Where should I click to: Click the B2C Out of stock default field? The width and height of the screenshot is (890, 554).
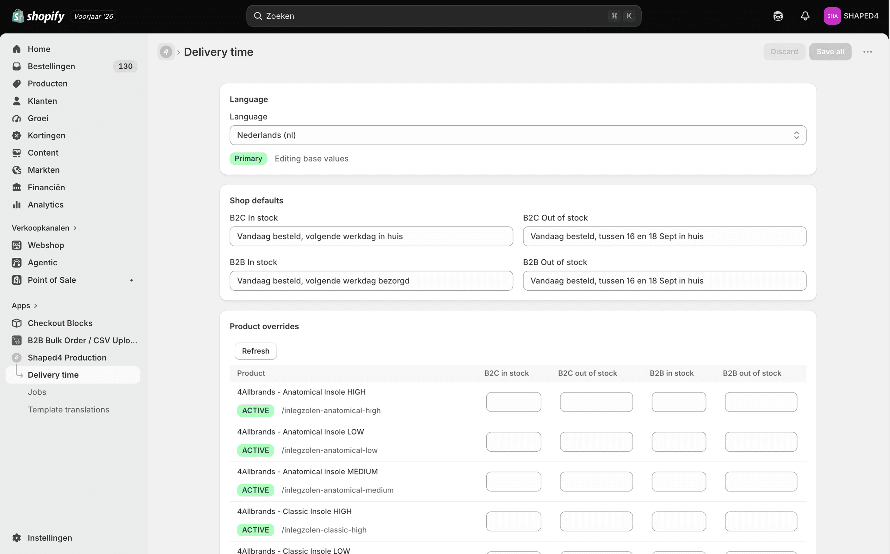pos(664,236)
